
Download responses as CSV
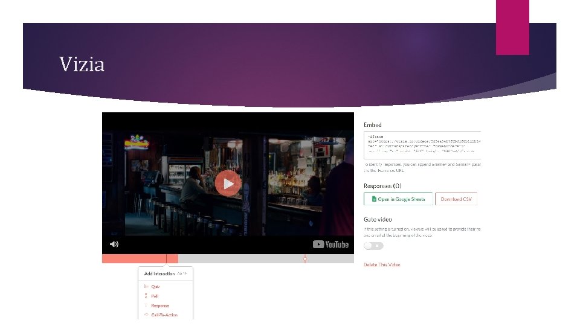pyautogui.click(x=456, y=199)
